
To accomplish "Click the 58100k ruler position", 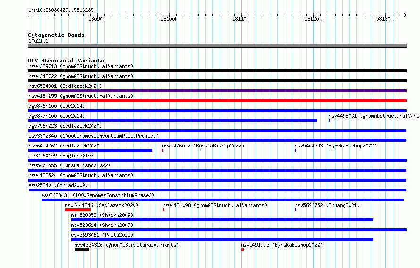I will pyautogui.click(x=169, y=19).
